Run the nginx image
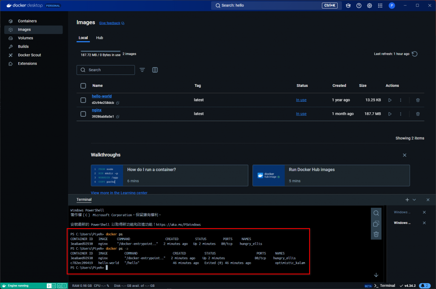This screenshot has height=289, width=436. pyautogui.click(x=390, y=114)
